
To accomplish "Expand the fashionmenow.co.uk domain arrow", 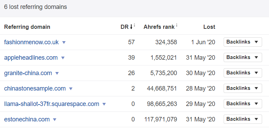I will (x=64, y=42).
